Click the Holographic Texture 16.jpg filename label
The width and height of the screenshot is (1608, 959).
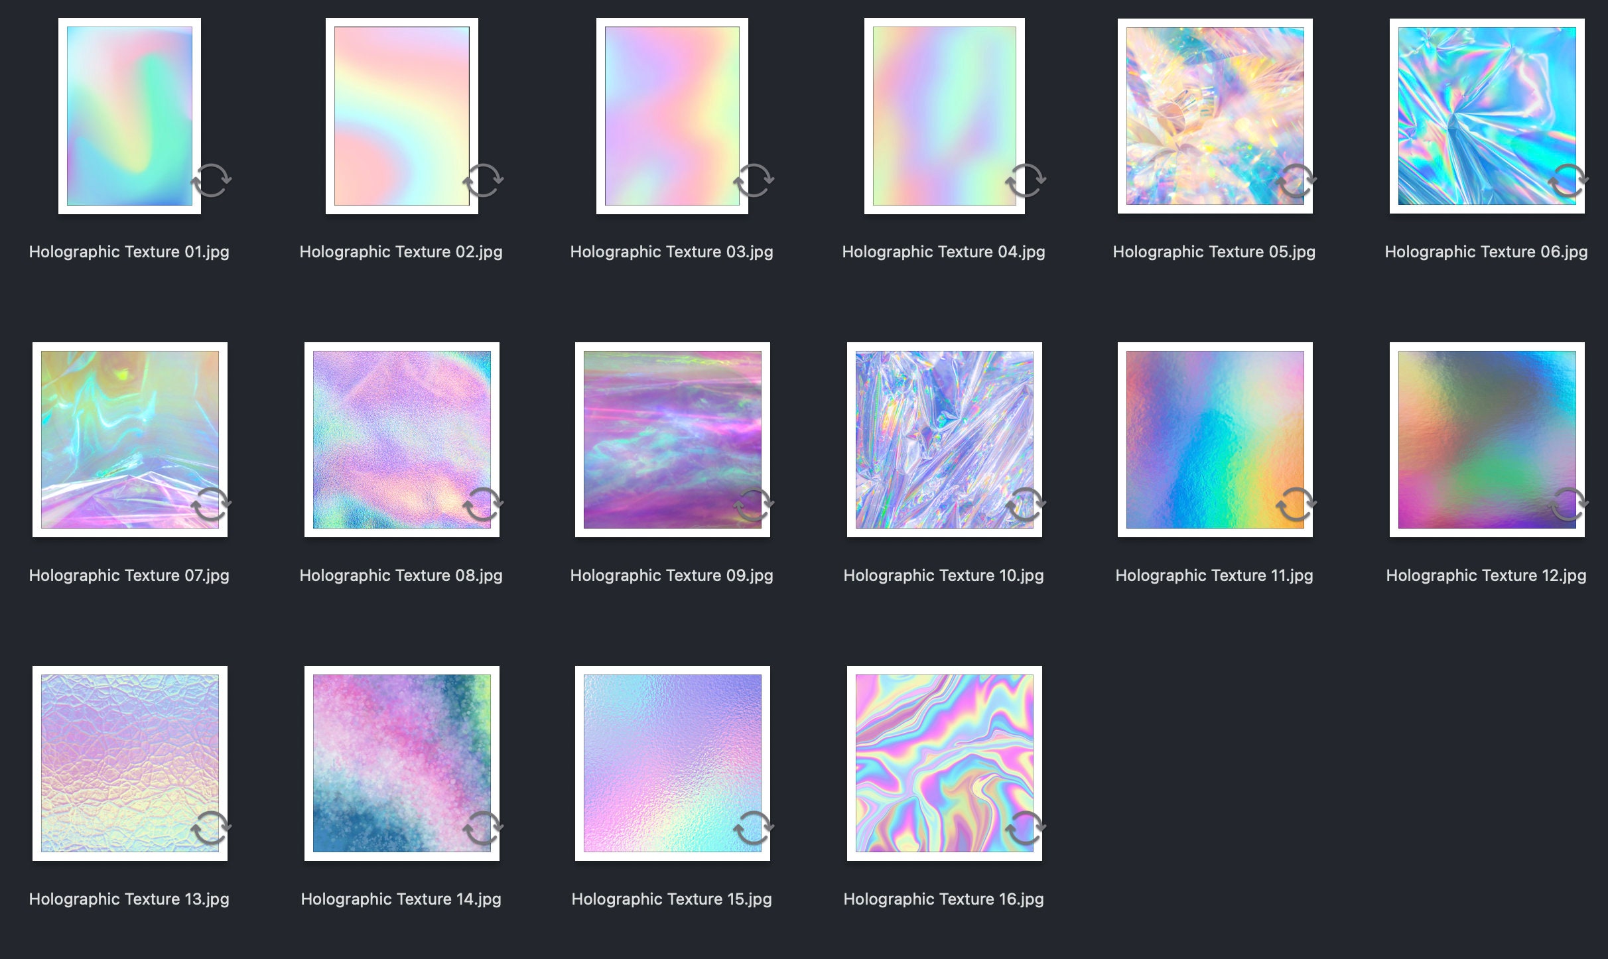coord(943,899)
